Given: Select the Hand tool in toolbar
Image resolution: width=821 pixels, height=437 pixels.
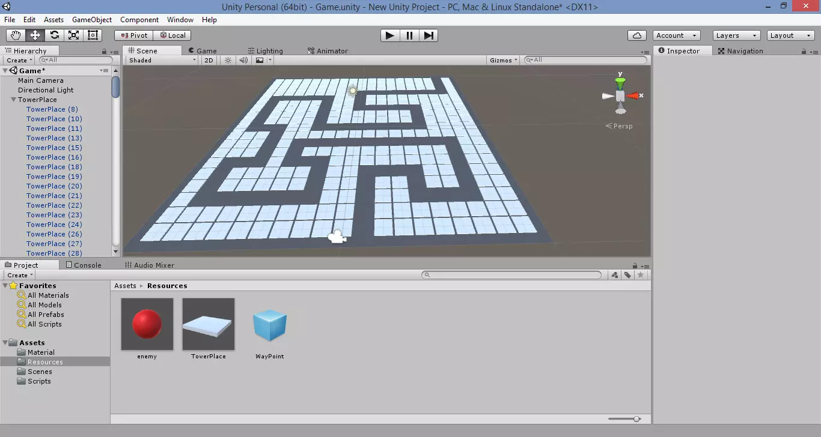Looking at the screenshot, I should [x=16, y=35].
